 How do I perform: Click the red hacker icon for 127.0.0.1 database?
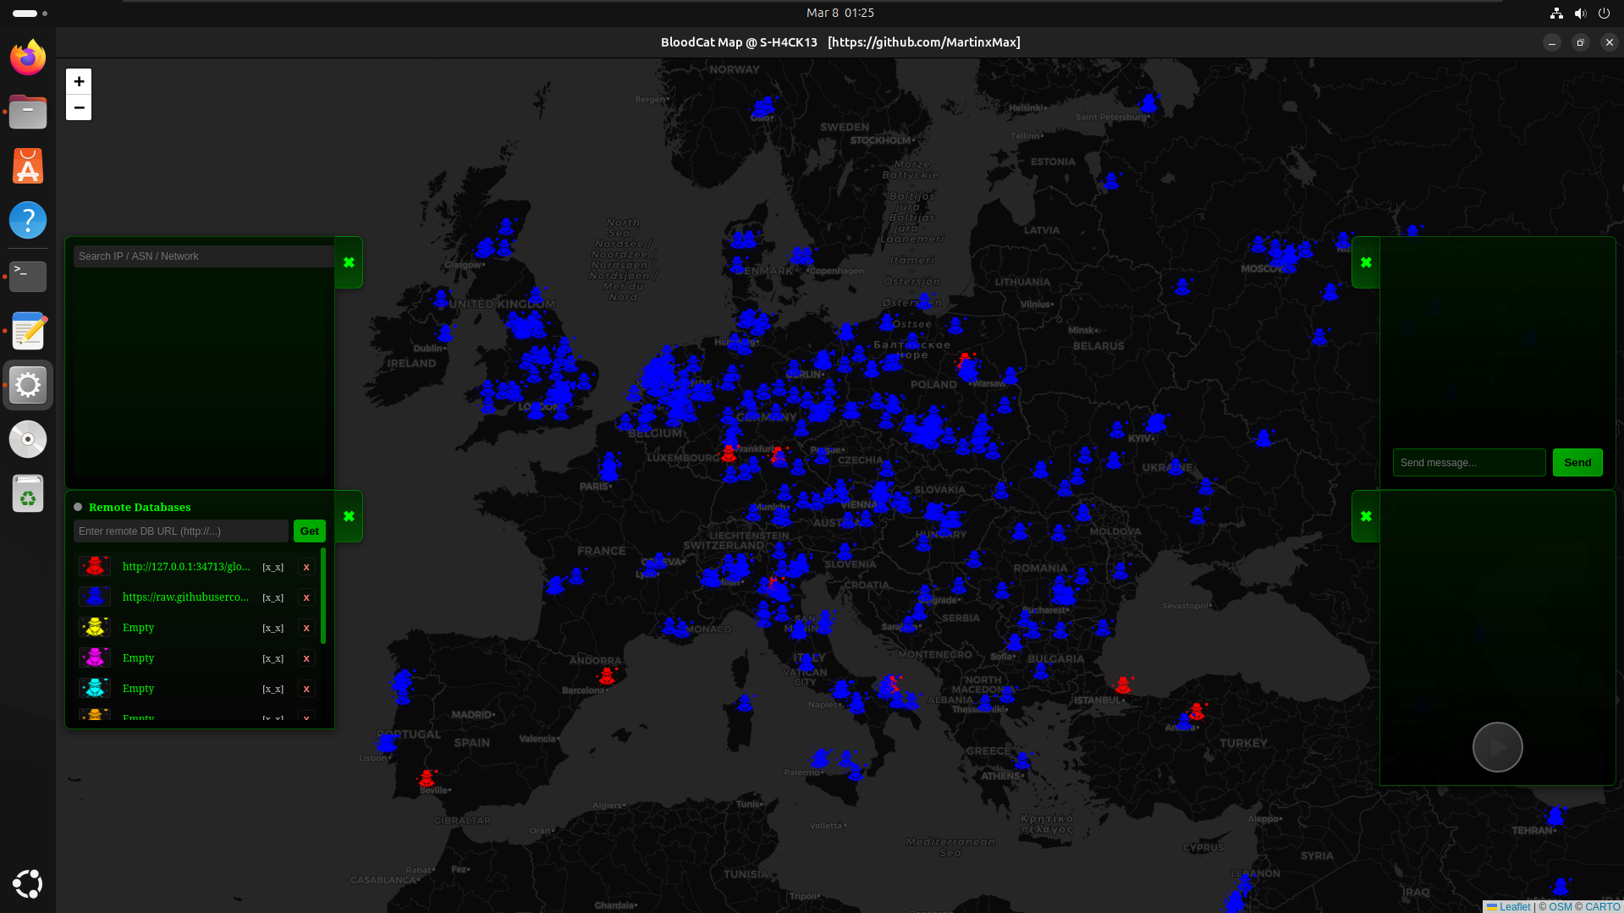tap(95, 567)
